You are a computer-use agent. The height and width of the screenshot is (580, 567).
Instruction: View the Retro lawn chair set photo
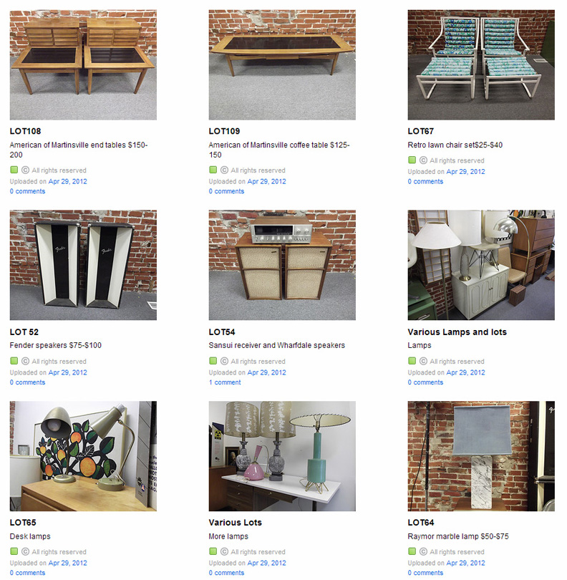481,64
